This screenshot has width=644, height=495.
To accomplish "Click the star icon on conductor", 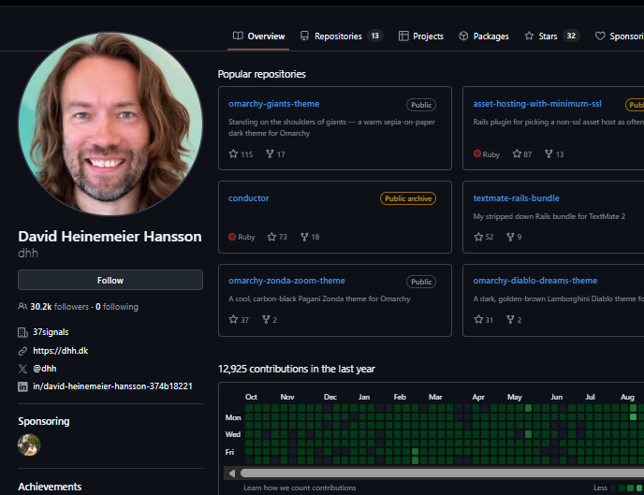I will pyautogui.click(x=271, y=237).
